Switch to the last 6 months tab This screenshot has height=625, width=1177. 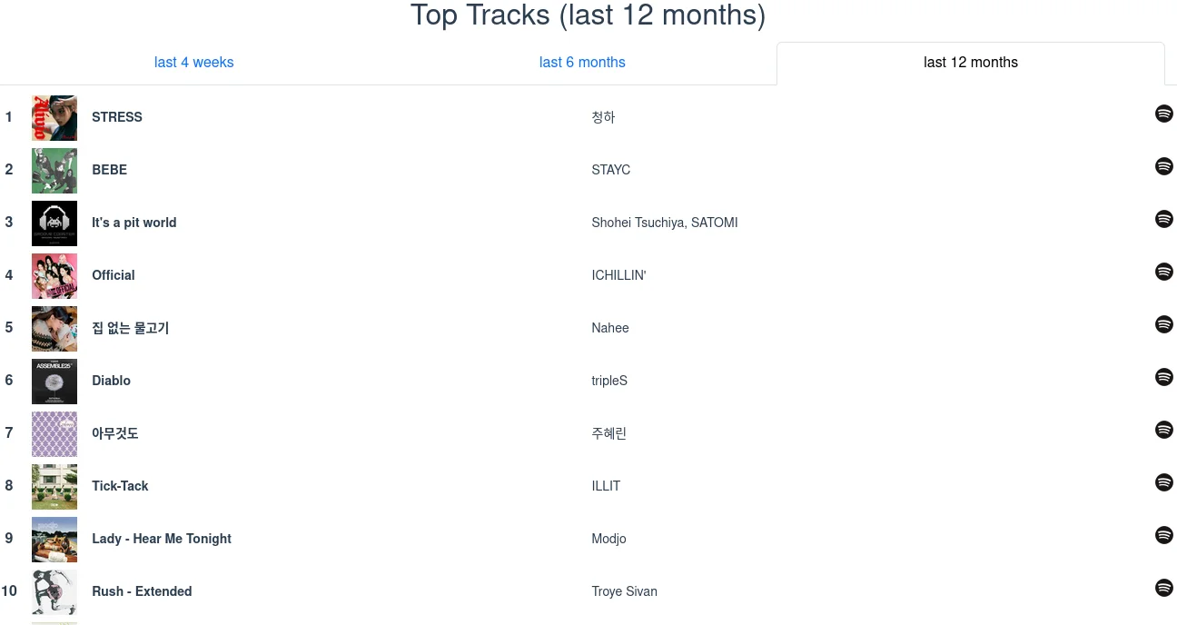click(x=582, y=63)
